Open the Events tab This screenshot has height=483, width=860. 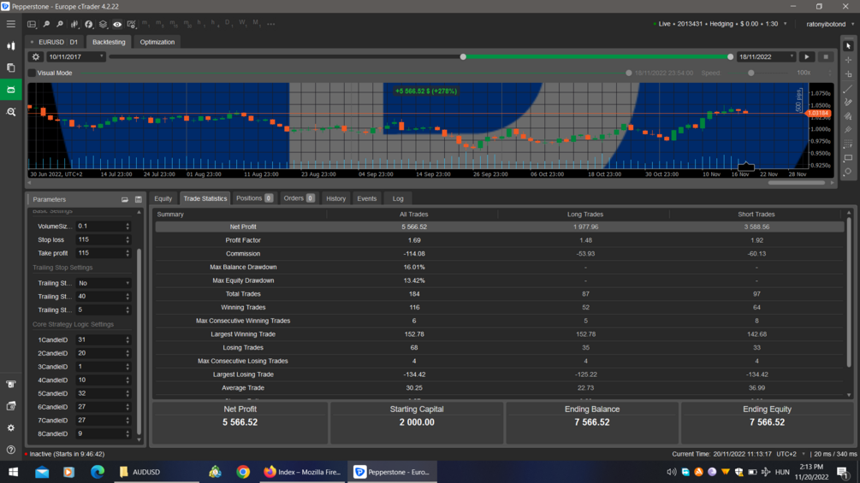coord(366,199)
